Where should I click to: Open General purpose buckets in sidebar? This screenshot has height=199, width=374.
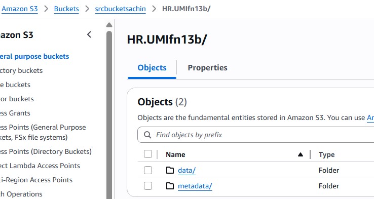pos(34,57)
